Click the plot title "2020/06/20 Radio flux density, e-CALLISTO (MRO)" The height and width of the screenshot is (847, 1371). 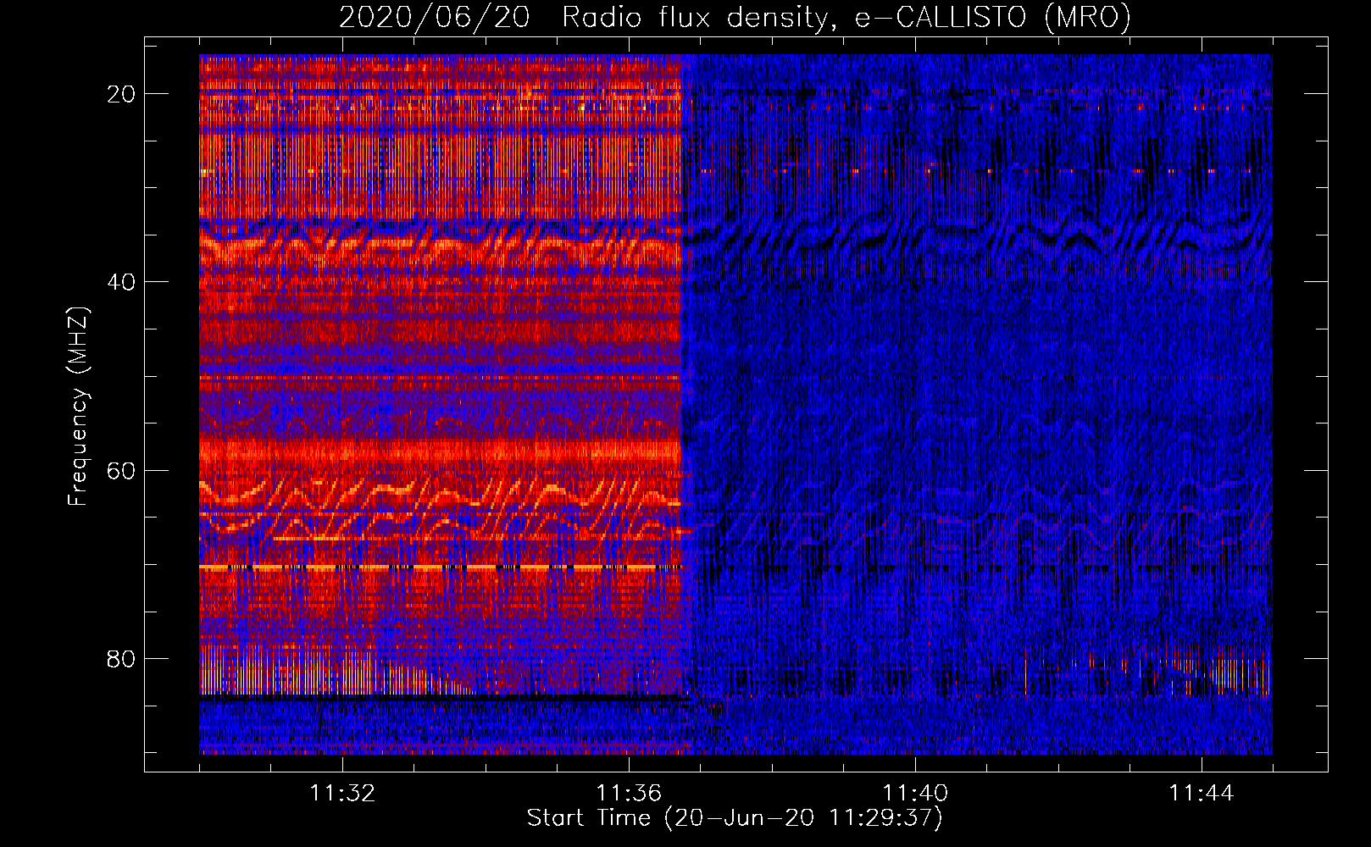click(735, 17)
